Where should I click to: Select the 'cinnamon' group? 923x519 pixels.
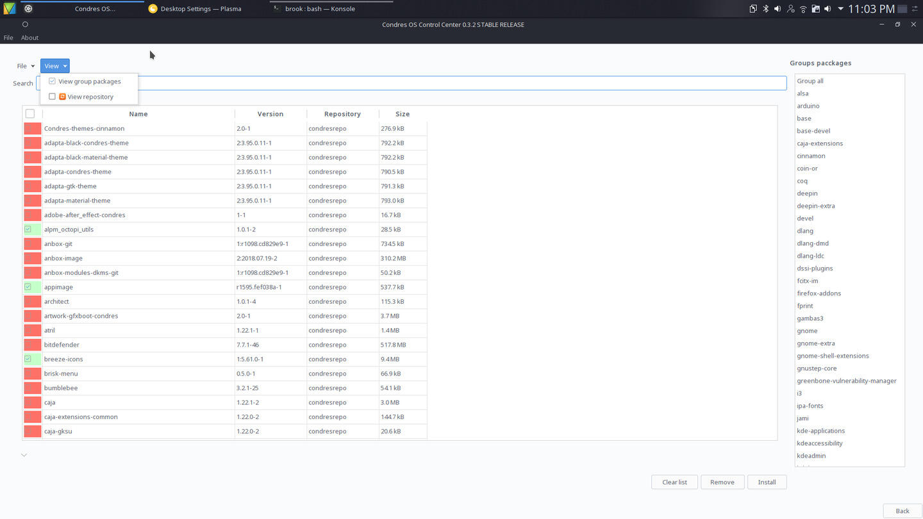(x=811, y=156)
